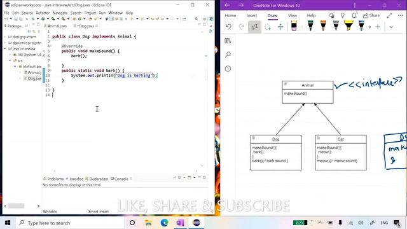Expand the OneNote ribbon down arrow

click(391, 27)
